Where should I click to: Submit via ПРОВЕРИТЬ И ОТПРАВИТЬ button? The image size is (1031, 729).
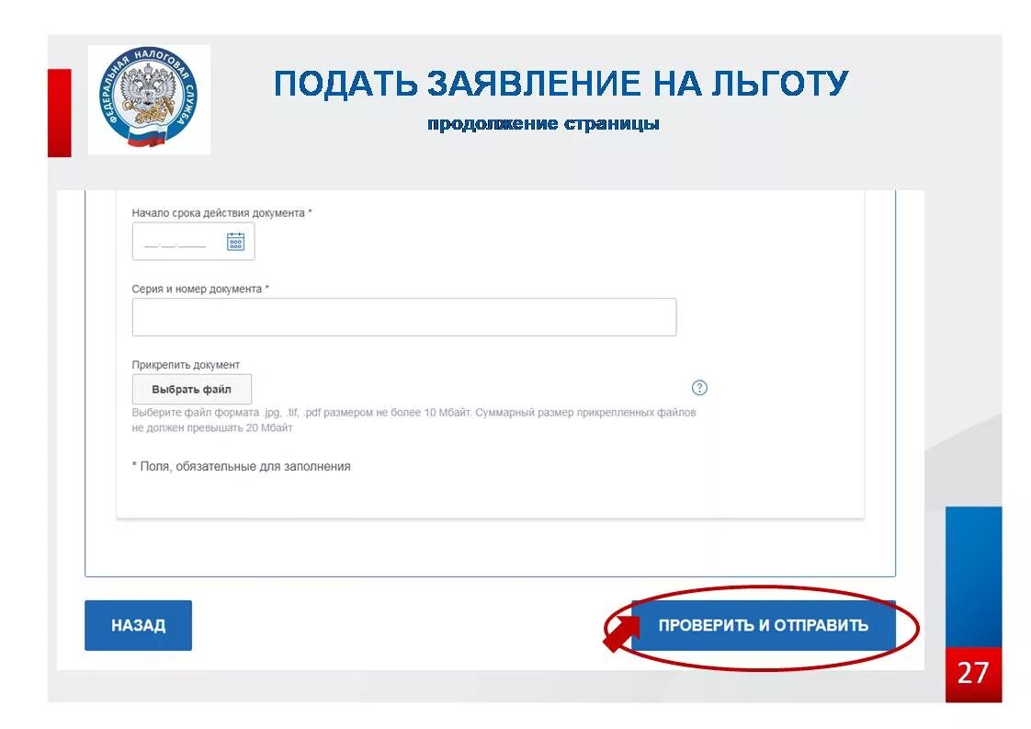point(764,625)
